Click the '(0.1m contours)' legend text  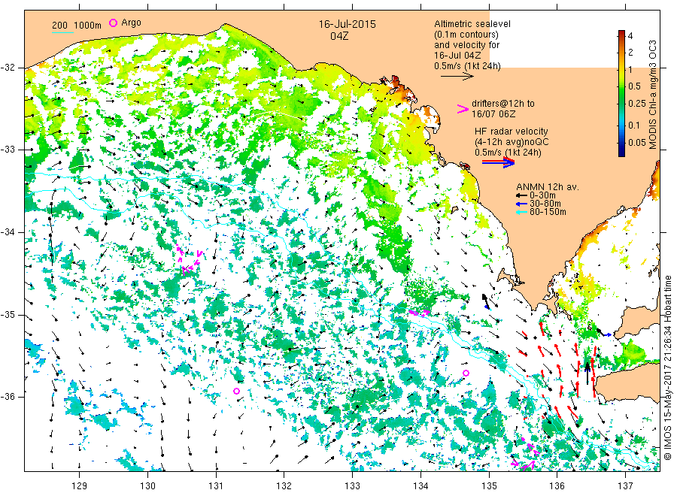(x=466, y=35)
